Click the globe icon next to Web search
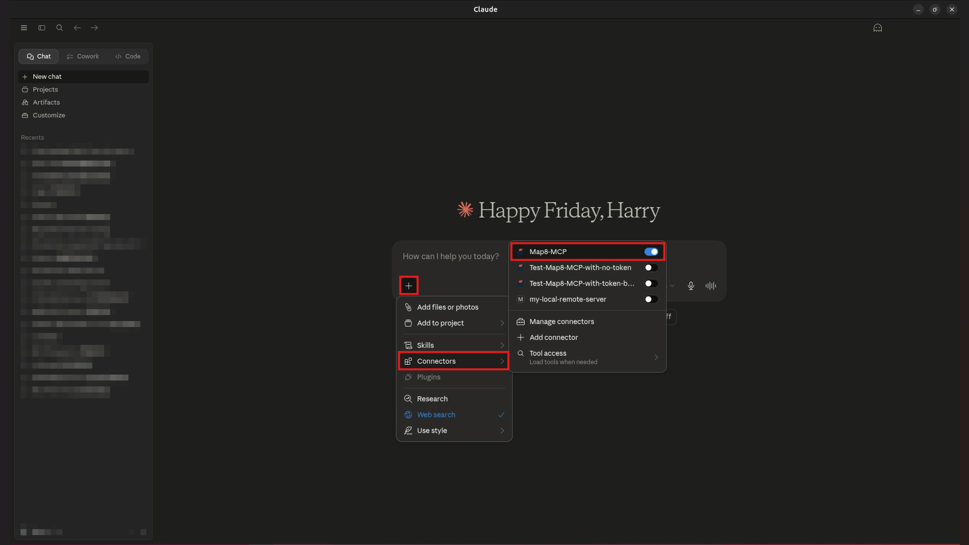 408,415
